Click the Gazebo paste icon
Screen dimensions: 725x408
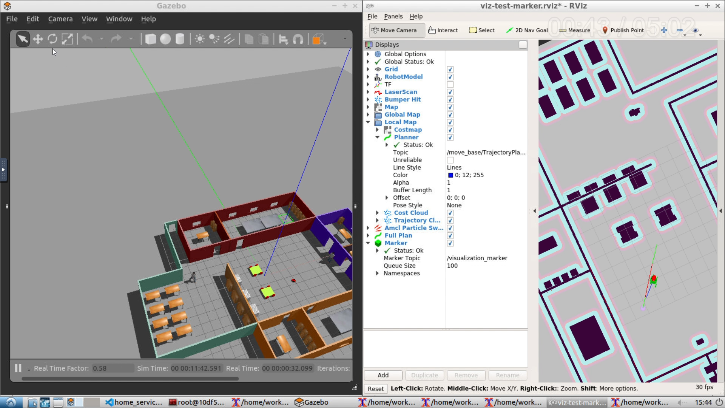(x=264, y=39)
